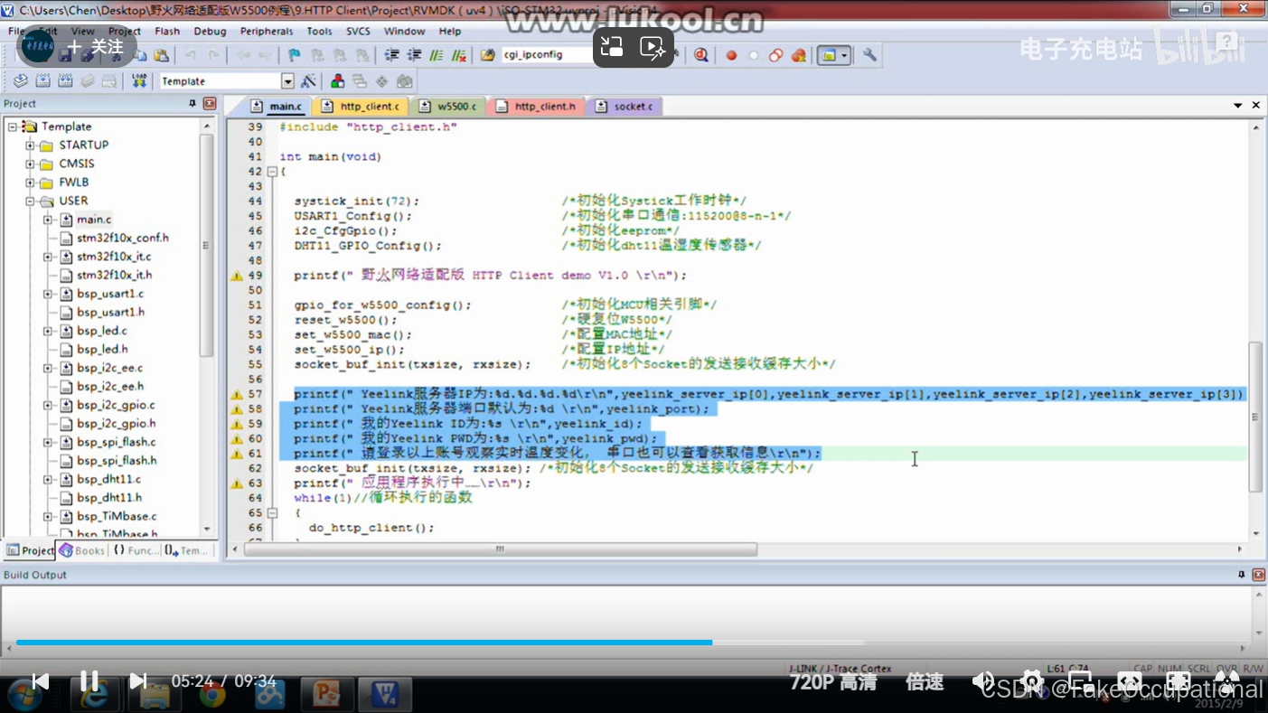The height and width of the screenshot is (713, 1268).
Task: Toggle auto-hide pin on Project panel
Action: click(192, 104)
